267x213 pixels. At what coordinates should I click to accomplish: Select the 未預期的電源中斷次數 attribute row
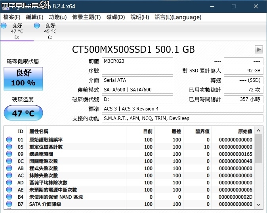[x=130, y=190]
